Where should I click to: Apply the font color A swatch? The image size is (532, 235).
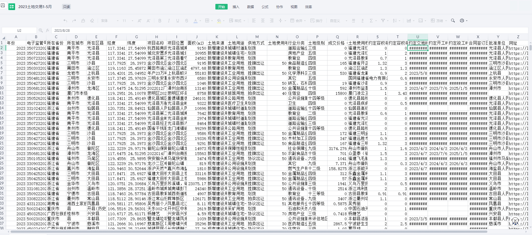(196, 21)
